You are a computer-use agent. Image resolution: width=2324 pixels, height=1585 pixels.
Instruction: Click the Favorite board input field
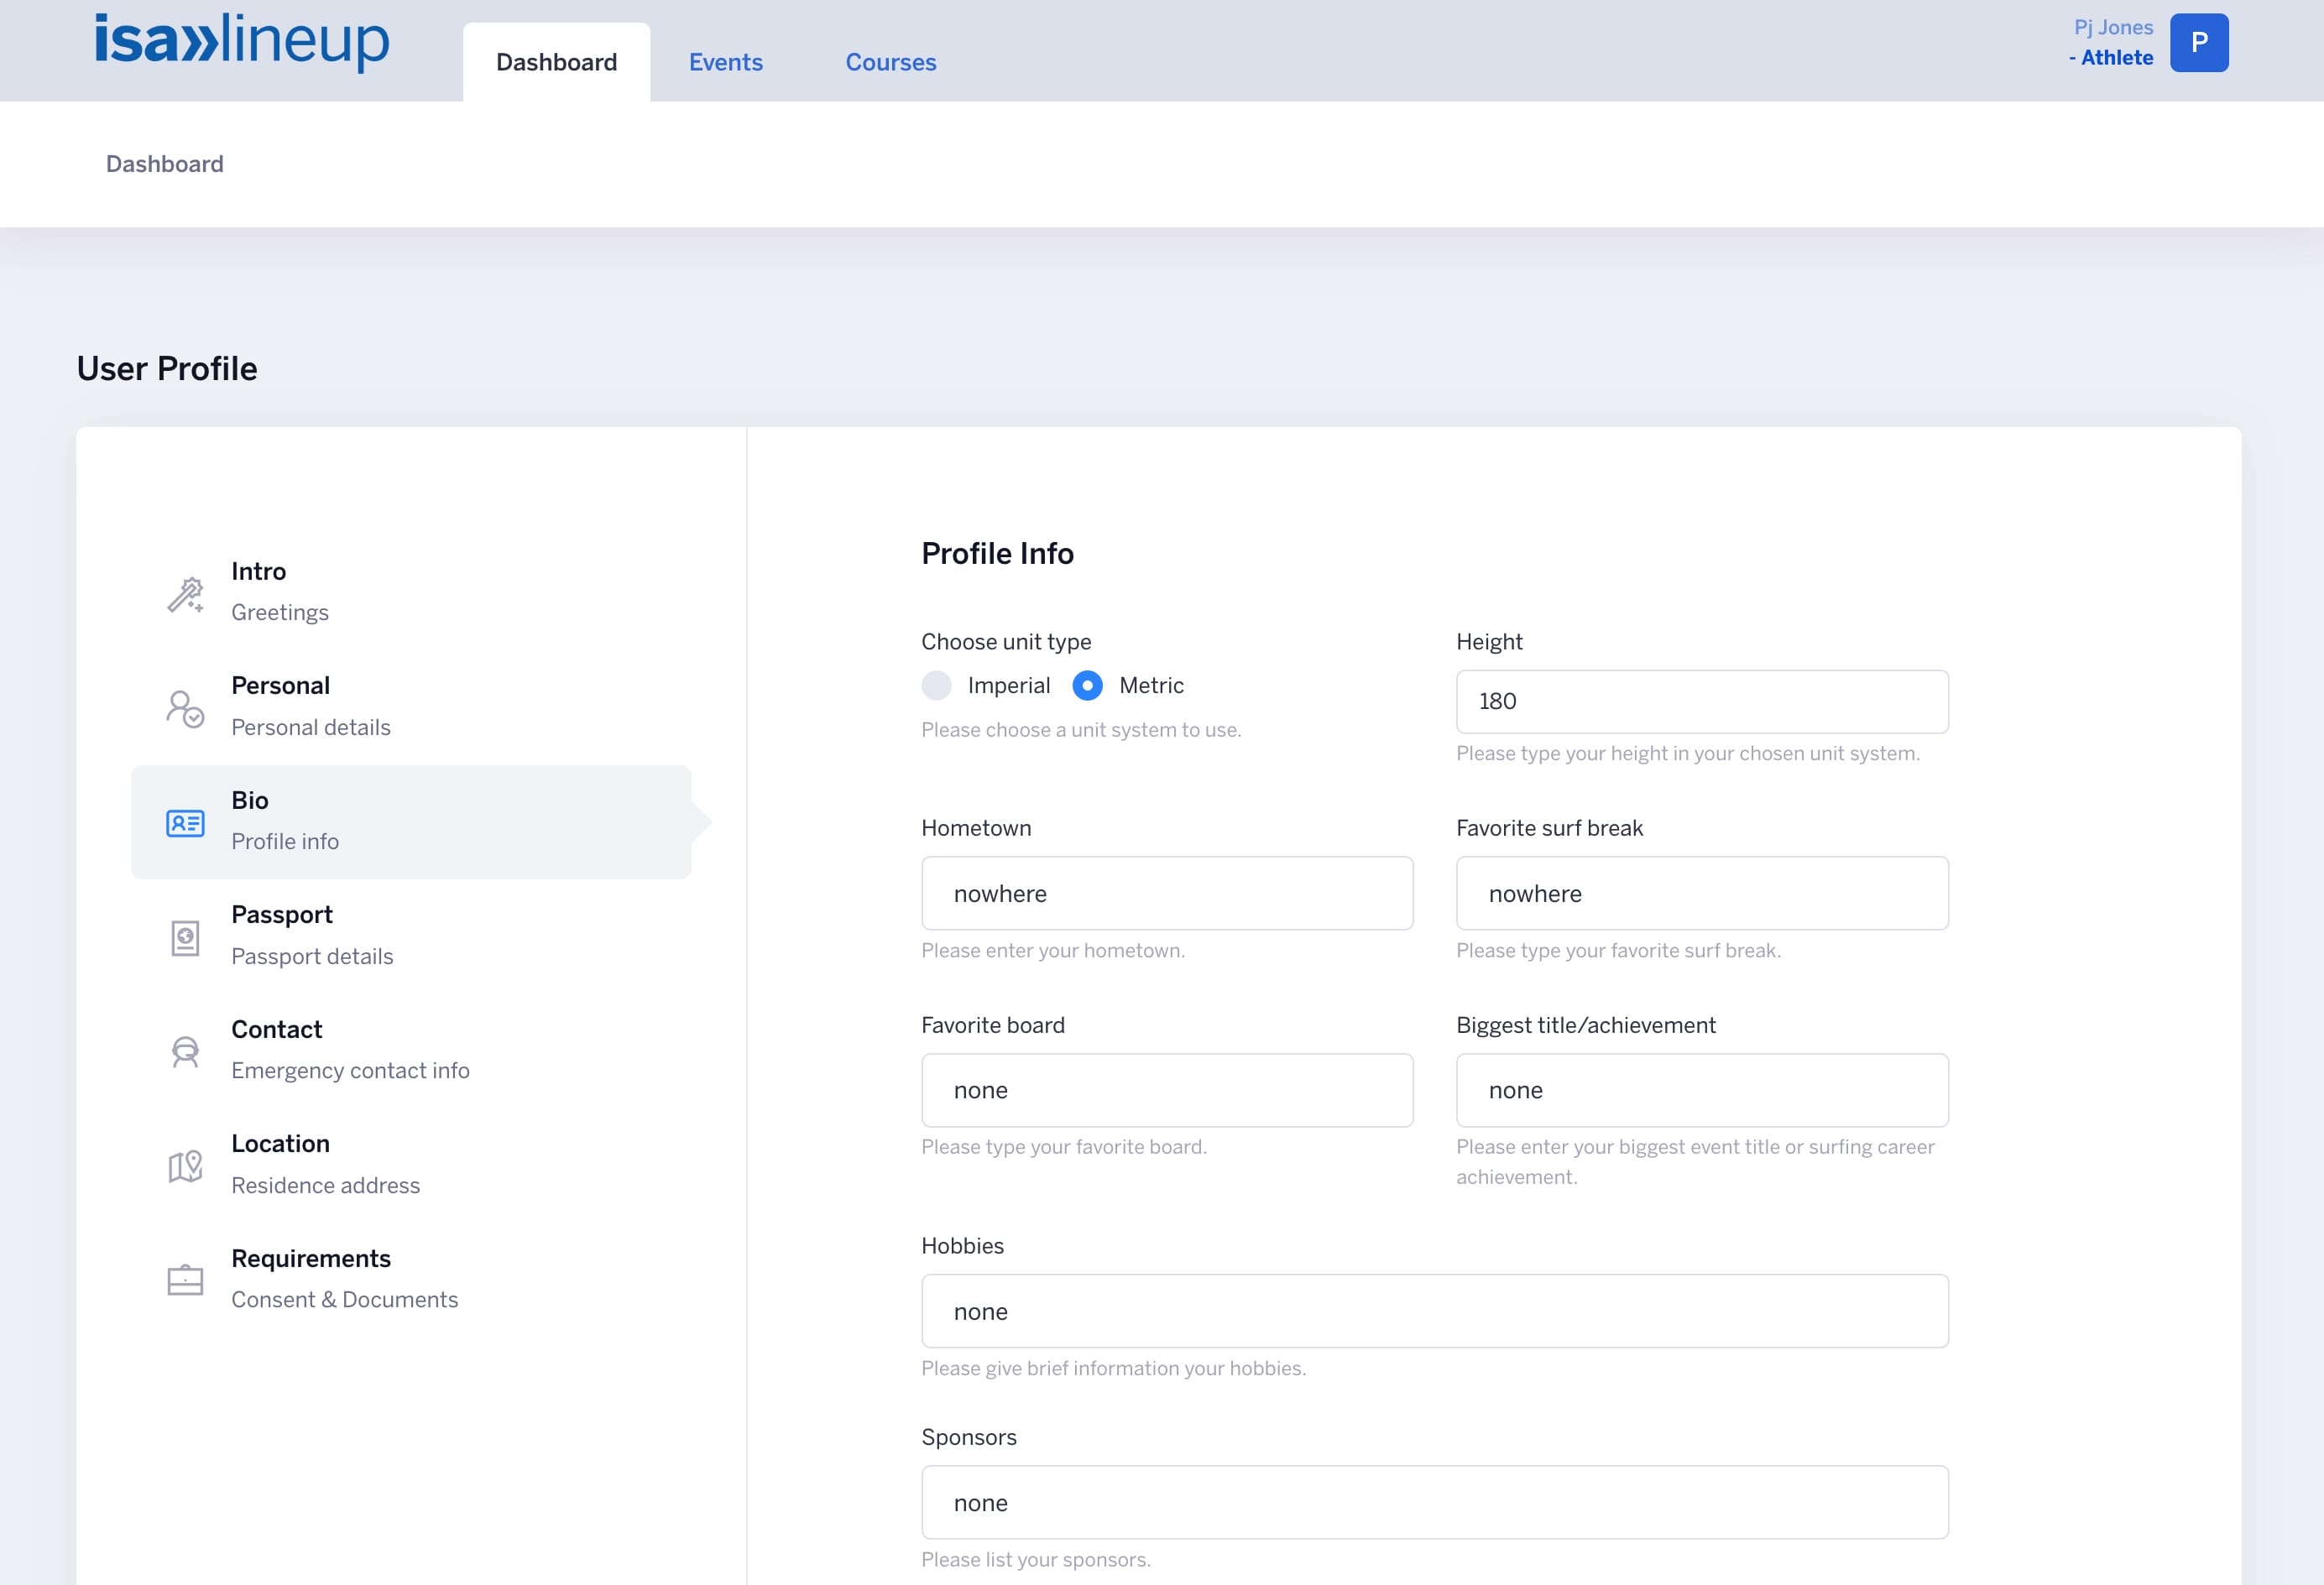(x=1167, y=1090)
